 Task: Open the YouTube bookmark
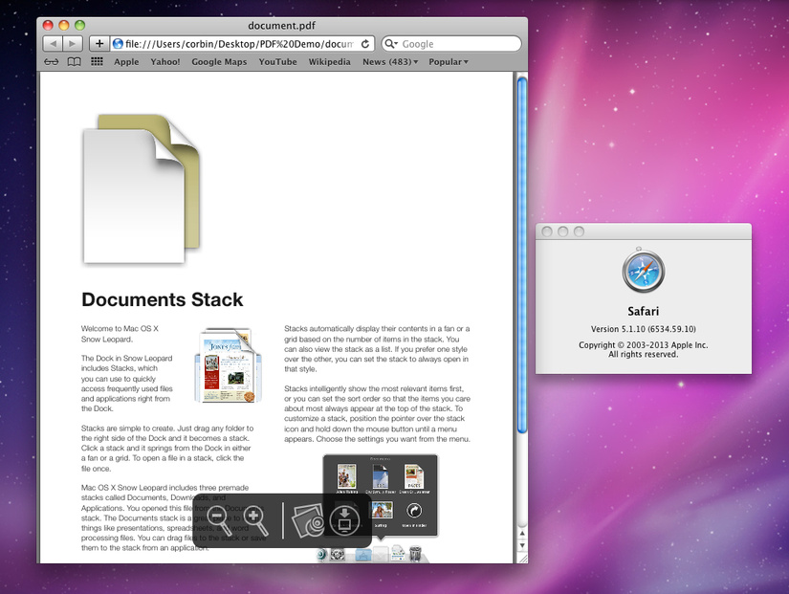coord(277,61)
